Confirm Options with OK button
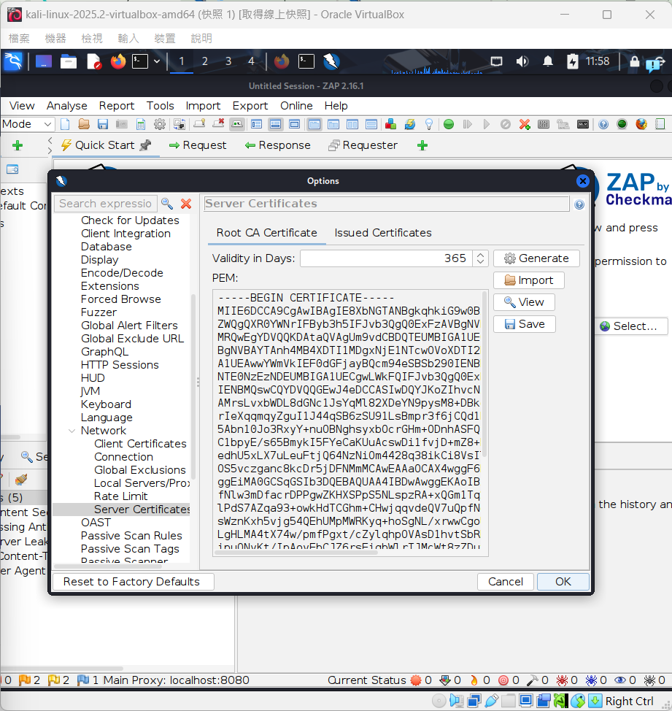This screenshot has height=711, width=672. pos(563,582)
